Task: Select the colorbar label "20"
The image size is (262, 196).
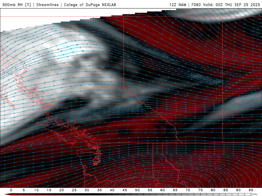Action: [62, 190]
